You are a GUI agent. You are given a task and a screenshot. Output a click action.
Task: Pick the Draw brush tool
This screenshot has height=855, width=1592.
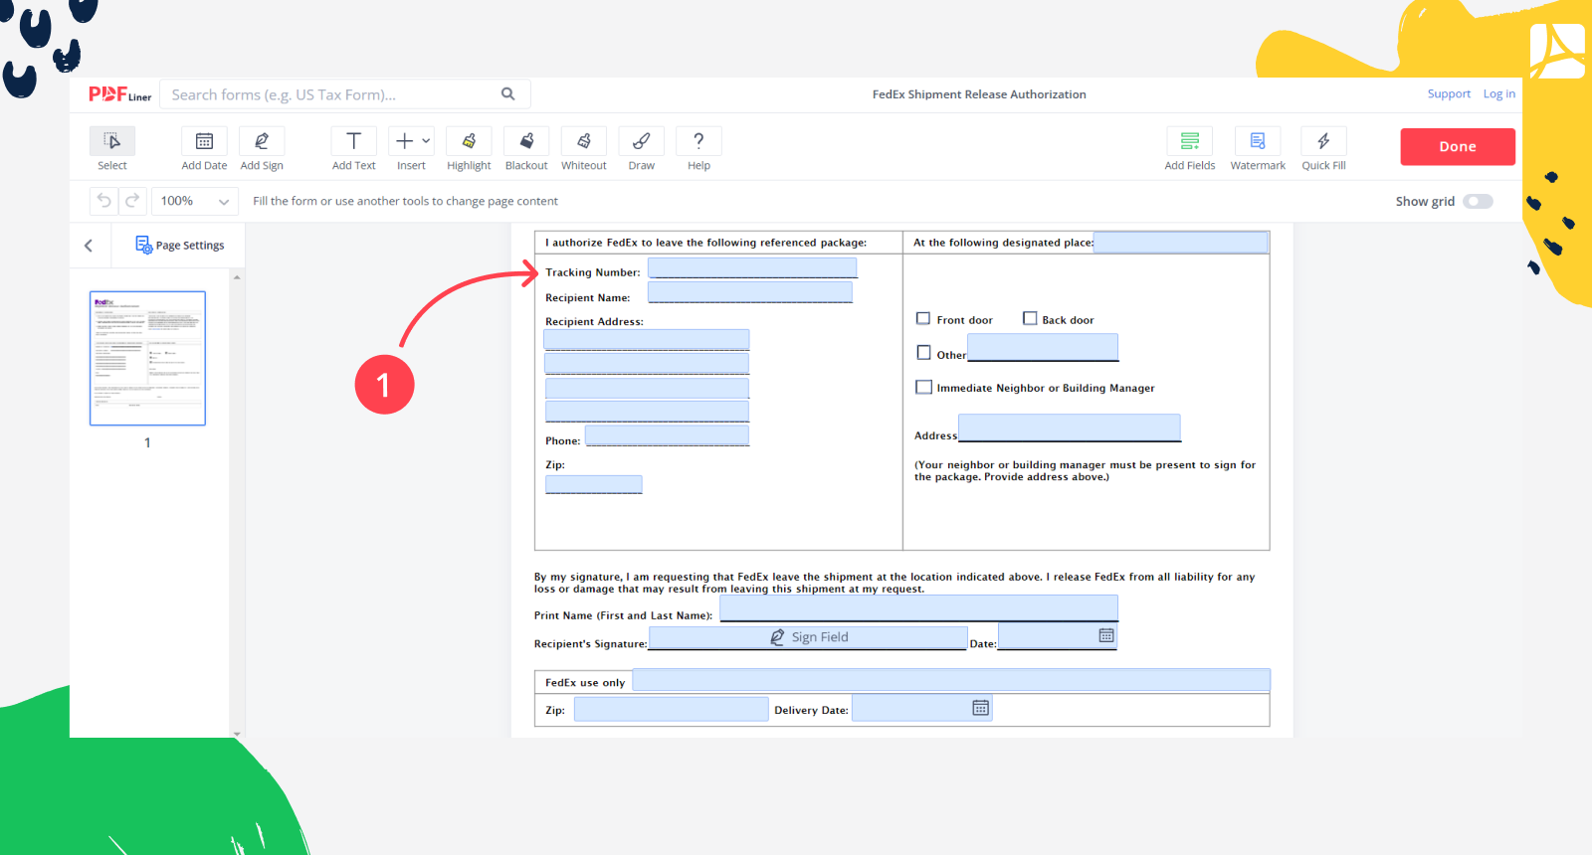tap(642, 141)
